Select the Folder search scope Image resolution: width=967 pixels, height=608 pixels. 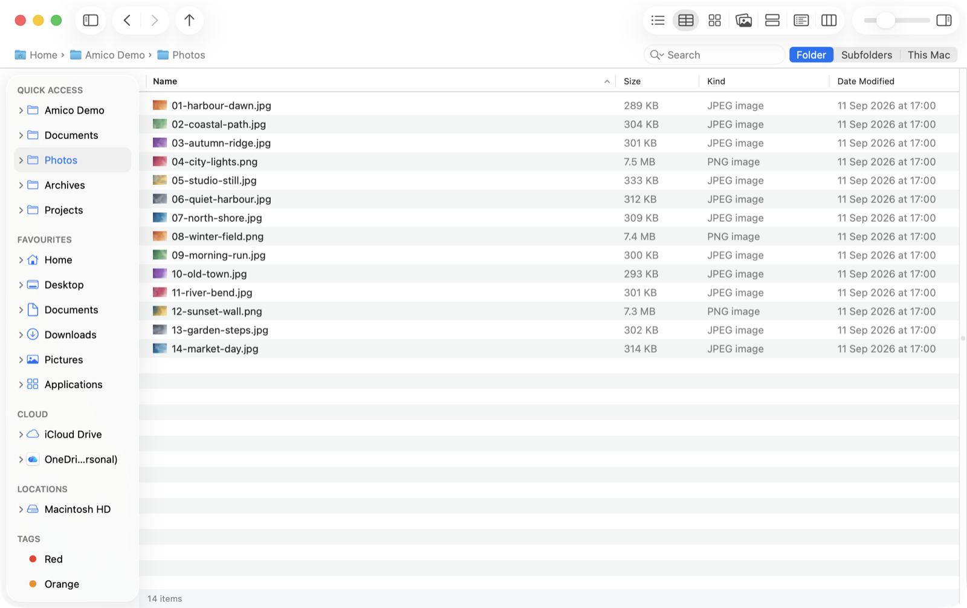tap(811, 55)
